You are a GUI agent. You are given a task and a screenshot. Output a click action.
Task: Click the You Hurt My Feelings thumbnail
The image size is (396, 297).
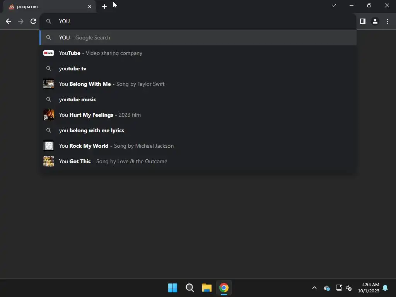point(49,115)
